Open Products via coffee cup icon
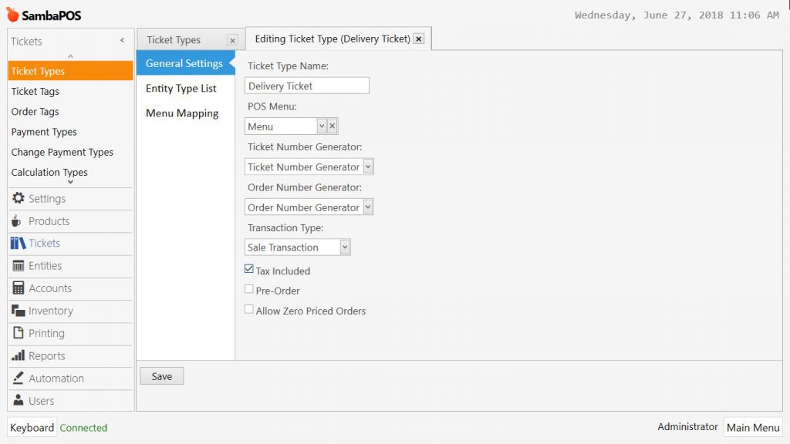 tap(18, 221)
